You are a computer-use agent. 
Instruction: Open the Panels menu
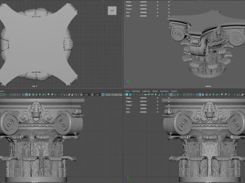[x=174, y=91]
